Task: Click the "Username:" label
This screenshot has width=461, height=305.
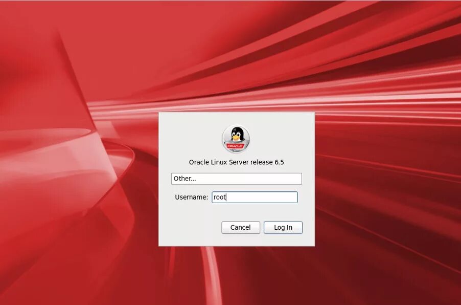Action: (x=191, y=197)
